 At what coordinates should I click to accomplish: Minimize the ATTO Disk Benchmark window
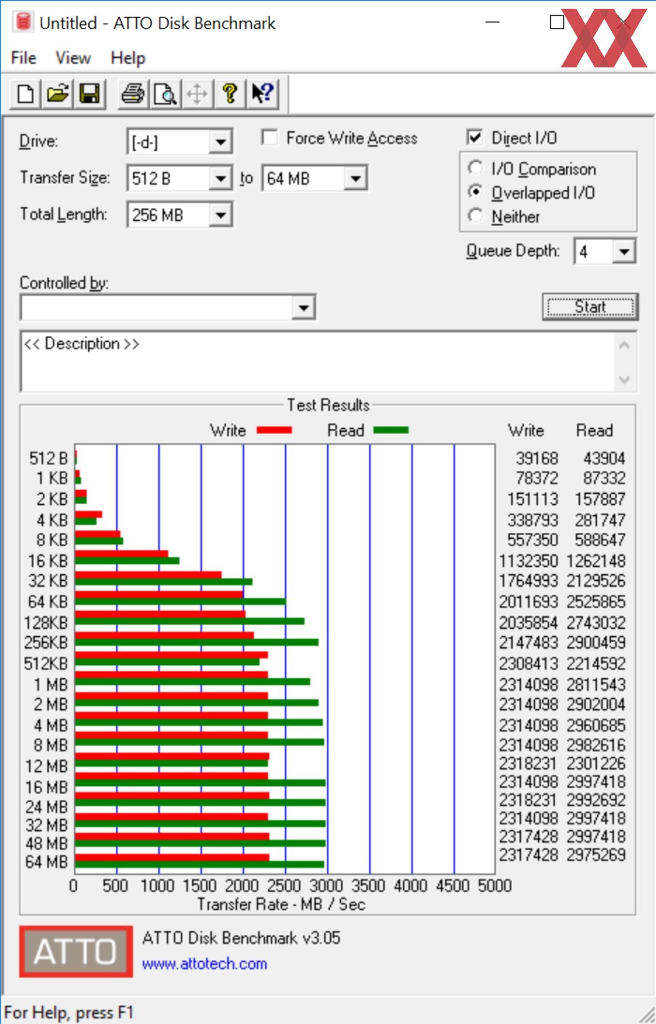[x=492, y=22]
